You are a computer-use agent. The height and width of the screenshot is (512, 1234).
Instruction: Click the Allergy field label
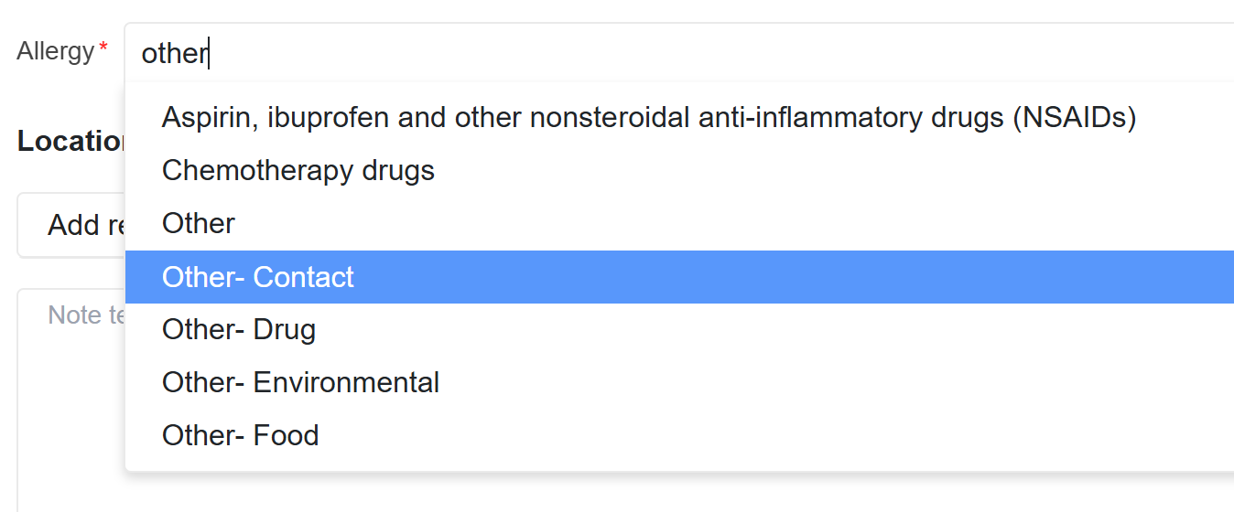pos(55,51)
